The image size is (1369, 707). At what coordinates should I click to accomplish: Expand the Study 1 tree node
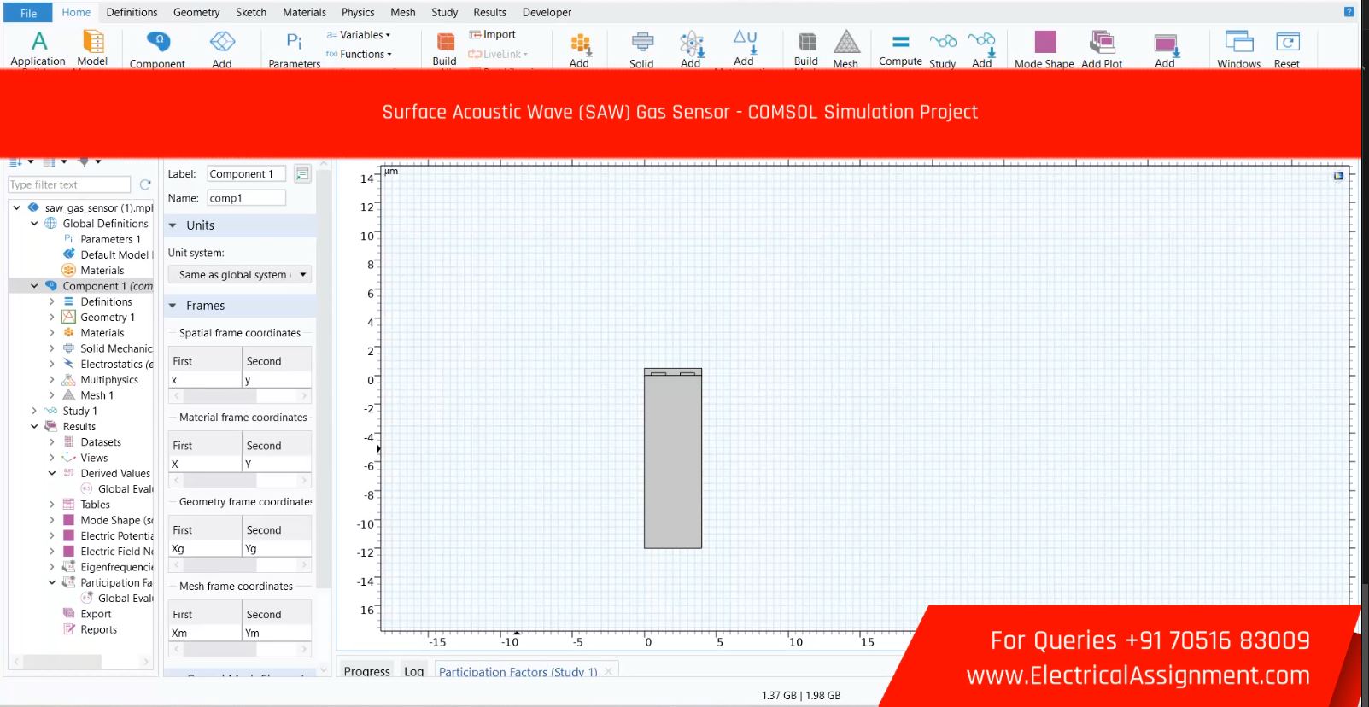point(34,411)
